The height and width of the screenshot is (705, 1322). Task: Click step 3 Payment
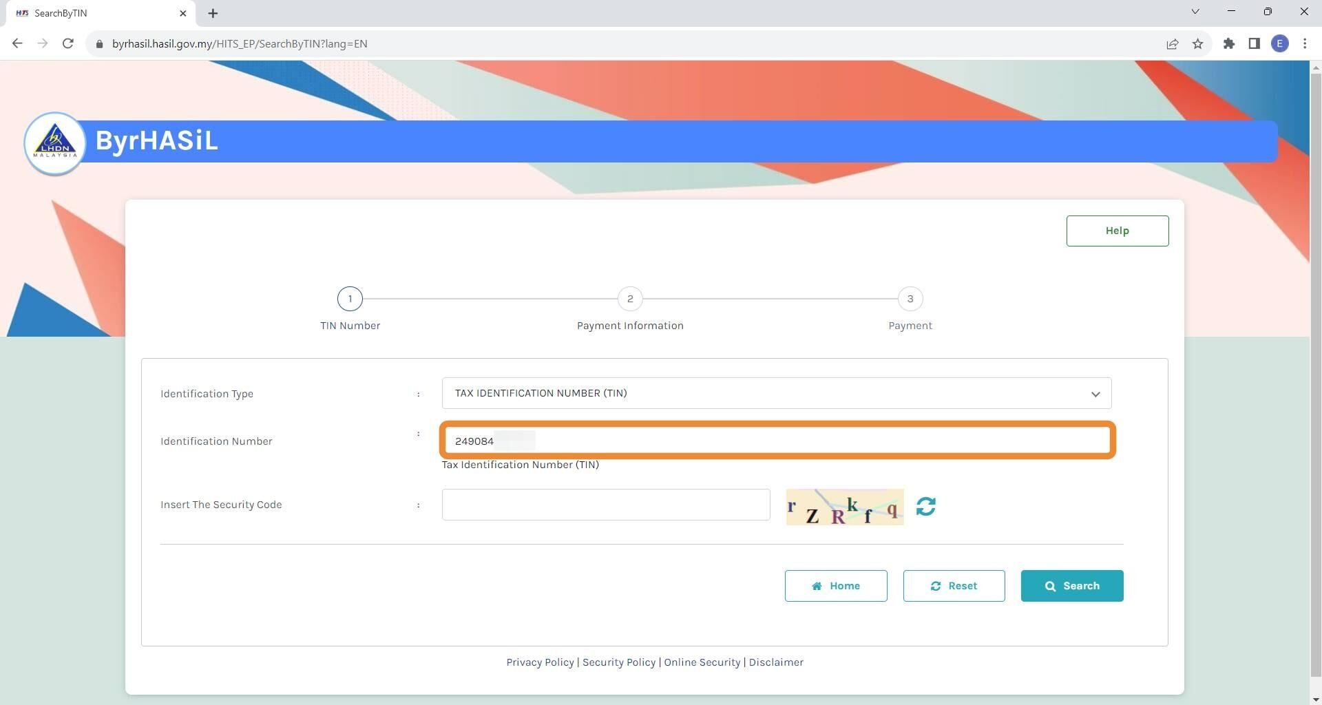coord(910,309)
